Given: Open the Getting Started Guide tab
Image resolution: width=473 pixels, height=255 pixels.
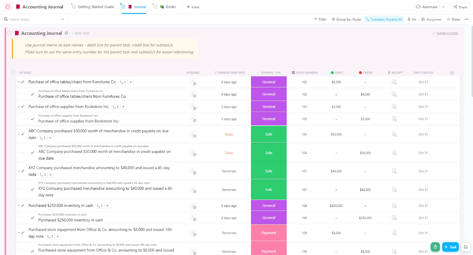Looking at the screenshot, I should 93,7.
